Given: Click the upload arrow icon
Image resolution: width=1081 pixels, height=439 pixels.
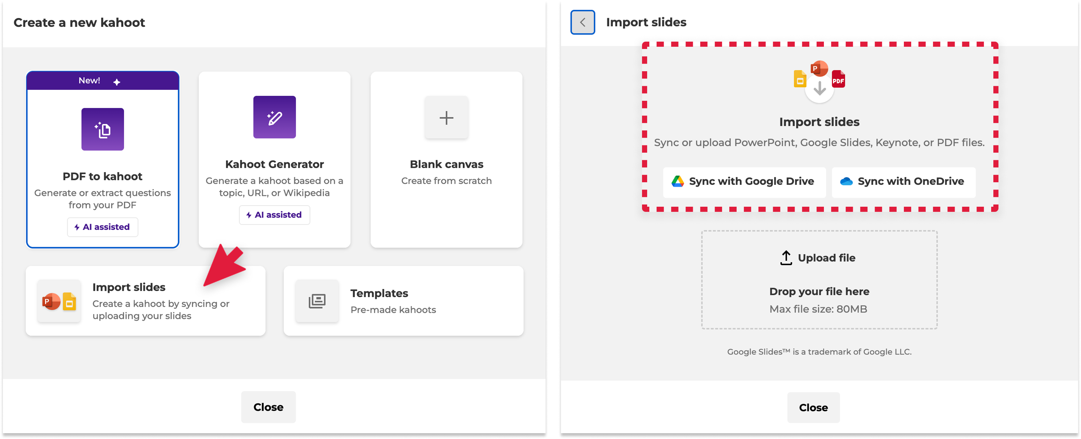Looking at the screenshot, I should coord(786,258).
